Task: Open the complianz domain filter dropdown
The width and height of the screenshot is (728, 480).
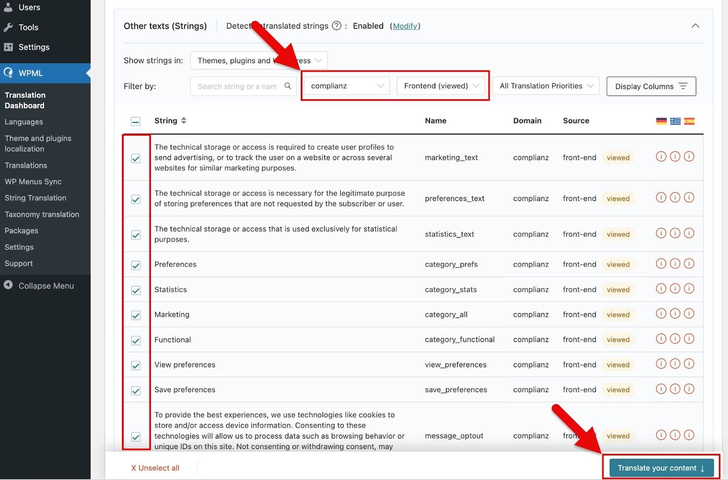Action: (x=347, y=86)
